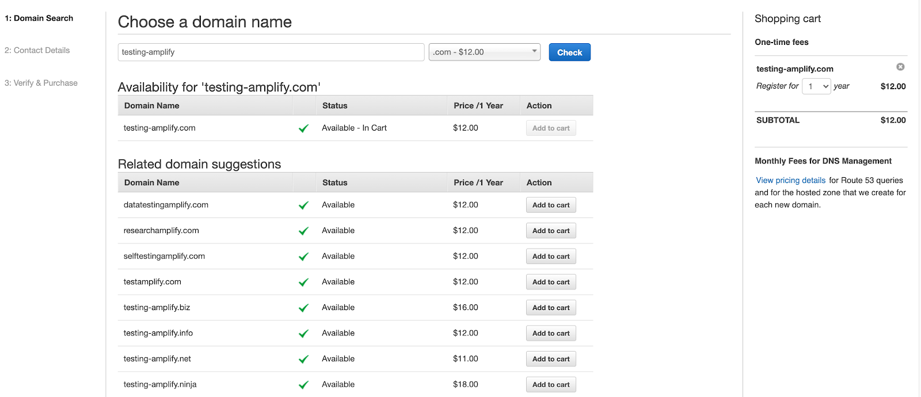Click the testing-amplify.ninja domain name

click(160, 384)
